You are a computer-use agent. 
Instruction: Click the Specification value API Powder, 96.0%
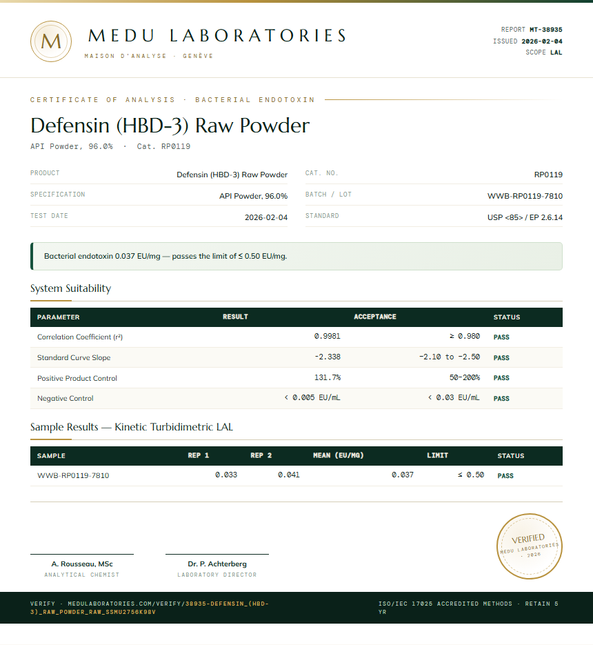(x=253, y=196)
